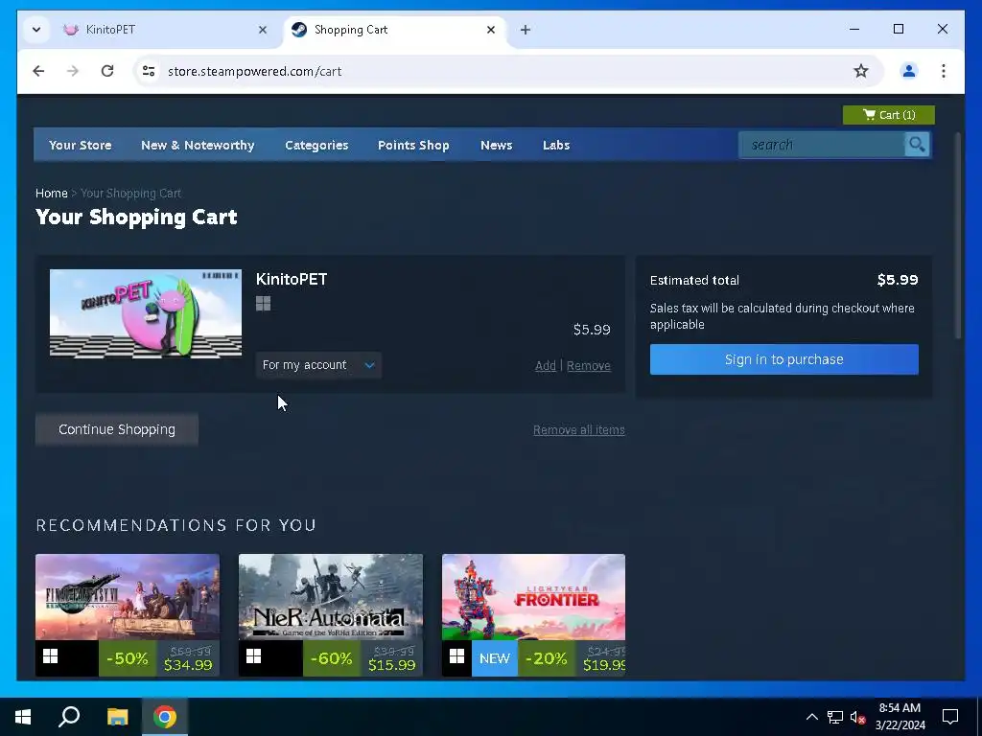Screen dimensions: 982x736
Task: Click Continue Shopping button
Action: pyautogui.click(x=116, y=429)
